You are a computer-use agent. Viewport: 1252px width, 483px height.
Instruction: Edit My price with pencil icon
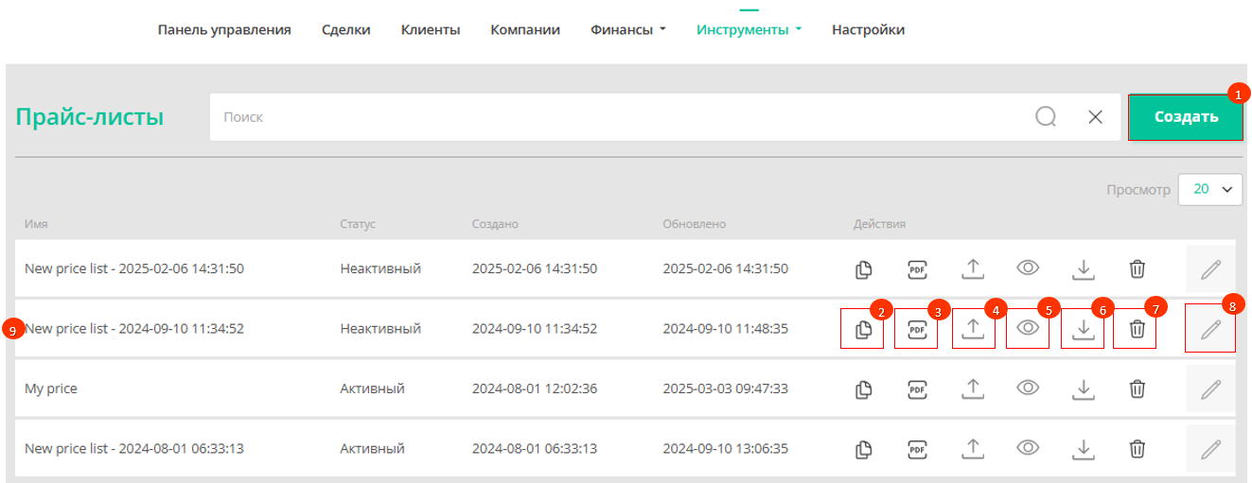(x=1210, y=389)
